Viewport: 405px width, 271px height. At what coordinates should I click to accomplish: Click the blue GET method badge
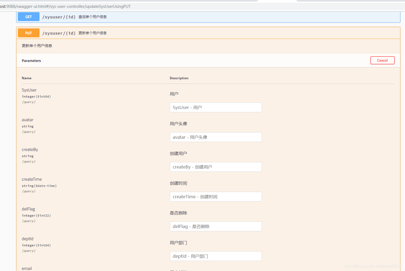28,17
